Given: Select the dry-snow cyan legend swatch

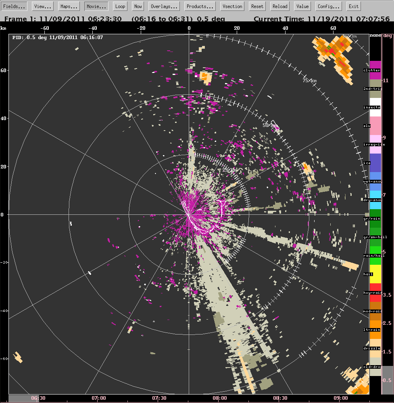Looking at the screenshot, I should 375,200.
